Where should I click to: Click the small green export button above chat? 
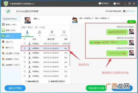pyautogui.click(x=132, y=22)
